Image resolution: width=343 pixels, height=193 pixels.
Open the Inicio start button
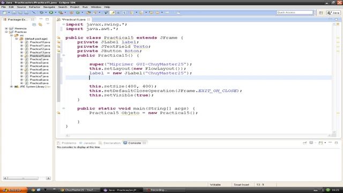click(x=14, y=190)
